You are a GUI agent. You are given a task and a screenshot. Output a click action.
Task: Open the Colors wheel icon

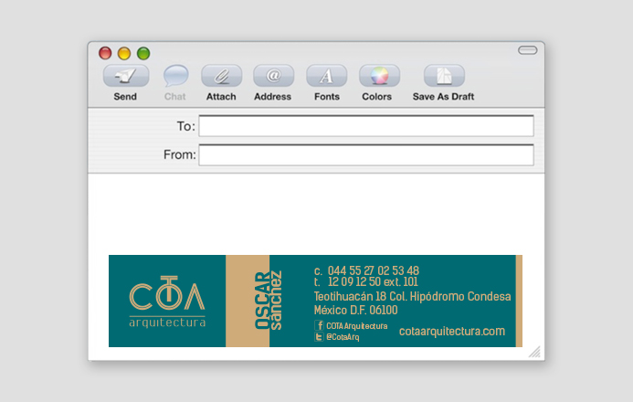click(379, 76)
